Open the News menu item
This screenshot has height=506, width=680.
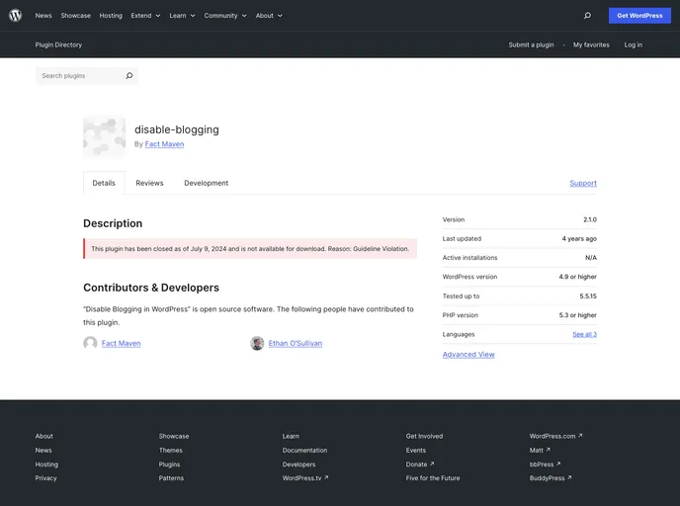tap(43, 16)
